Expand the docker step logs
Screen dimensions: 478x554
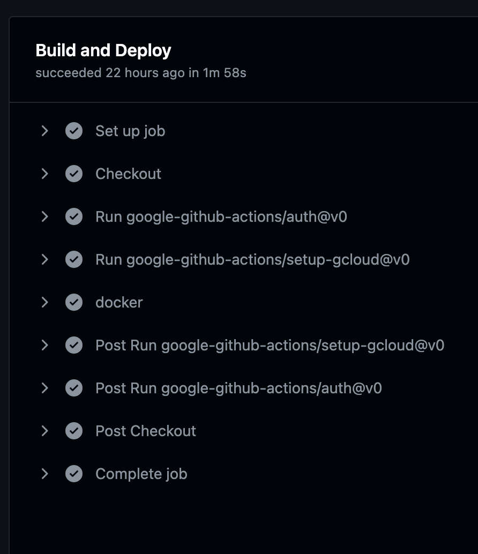[x=45, y=302]
